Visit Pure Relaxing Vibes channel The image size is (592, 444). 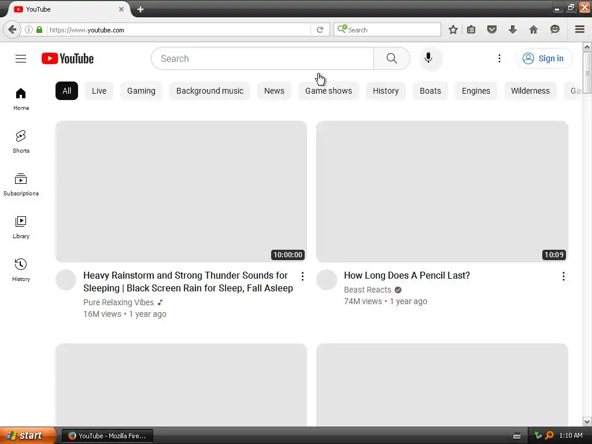tap(119, 302)
